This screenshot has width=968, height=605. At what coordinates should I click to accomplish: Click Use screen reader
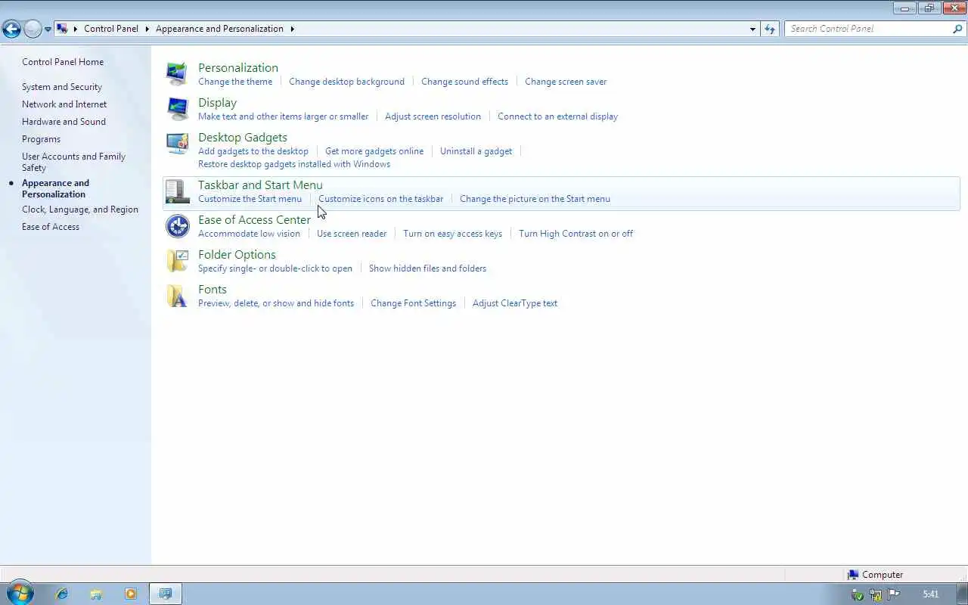click(352, 234)
